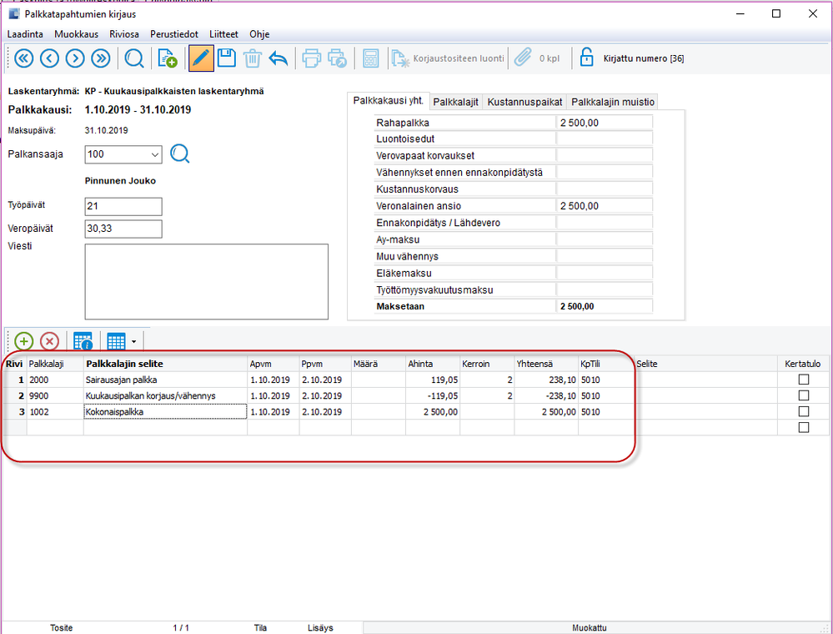This screenshot has width=833, height=634.
Task: Click the pencil edit icon in toolbar
Action: pyautogui.click(x=200, y=58)
